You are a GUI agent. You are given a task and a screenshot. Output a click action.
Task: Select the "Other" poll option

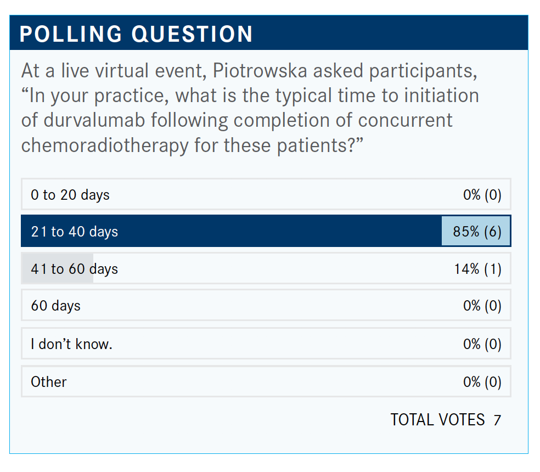coord(49,381)
